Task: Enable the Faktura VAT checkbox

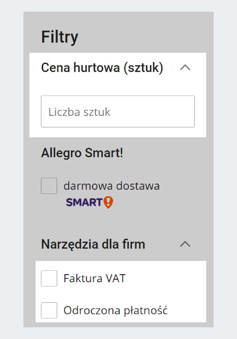Action: 49,278
